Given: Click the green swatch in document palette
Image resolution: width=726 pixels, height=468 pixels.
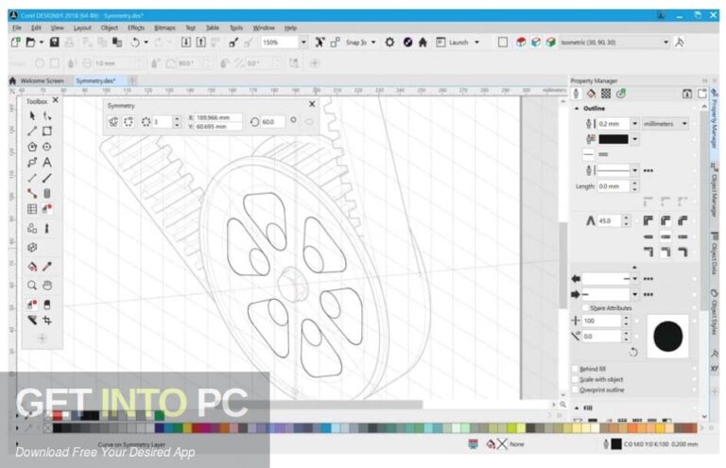Looking at the screenshot, I should [160, 415].
